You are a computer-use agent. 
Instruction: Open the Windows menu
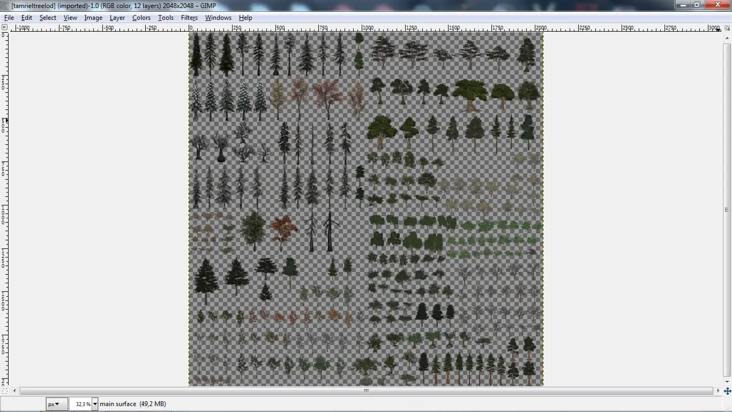[218, 18]
